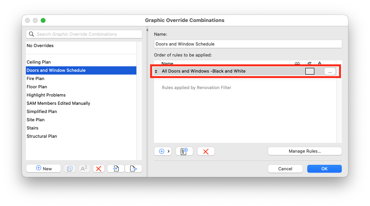Viewport: 370px width, 206px height.
Task: Open the add rule dropdown button
Action: tap(163, 151)
